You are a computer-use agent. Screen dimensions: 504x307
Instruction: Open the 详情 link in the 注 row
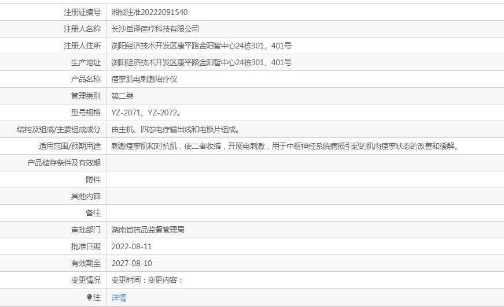119,298
